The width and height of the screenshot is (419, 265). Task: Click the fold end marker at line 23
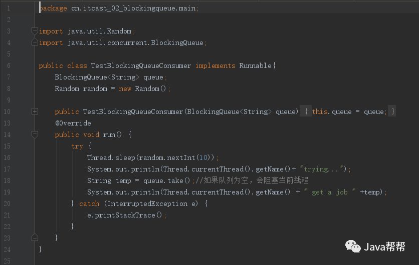(x=35, y=237)
